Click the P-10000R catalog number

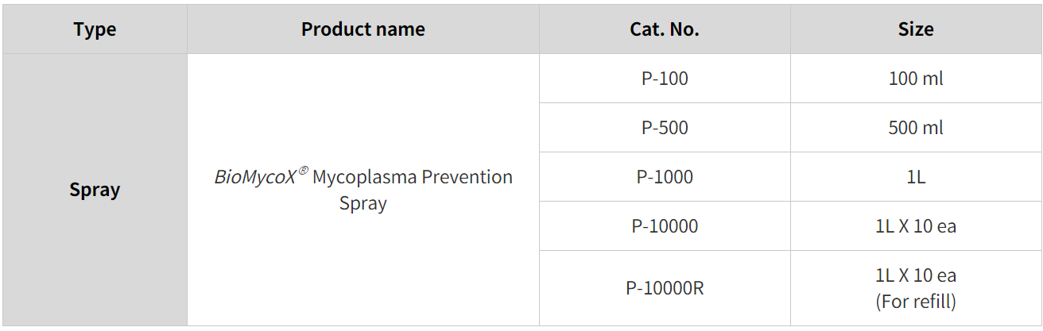[x=664, y=288]
